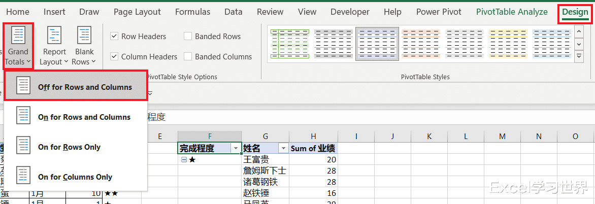The image size is (595, 204).
Task: Apply the orange banded PivotTable style
Action: [420, 44]
